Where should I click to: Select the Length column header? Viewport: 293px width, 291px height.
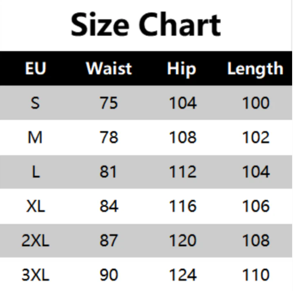[x=255, y=69]
